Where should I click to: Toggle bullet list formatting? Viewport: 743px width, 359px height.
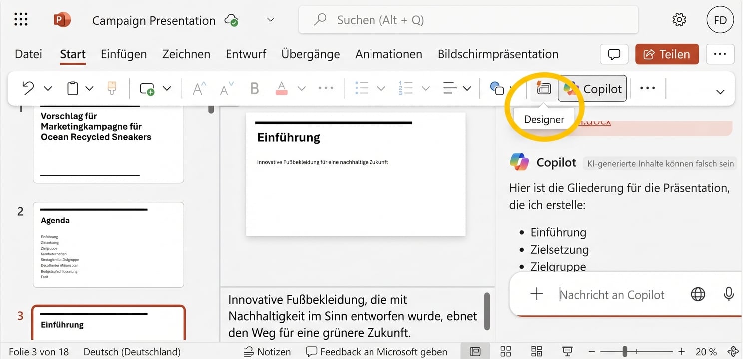[361, 88]
